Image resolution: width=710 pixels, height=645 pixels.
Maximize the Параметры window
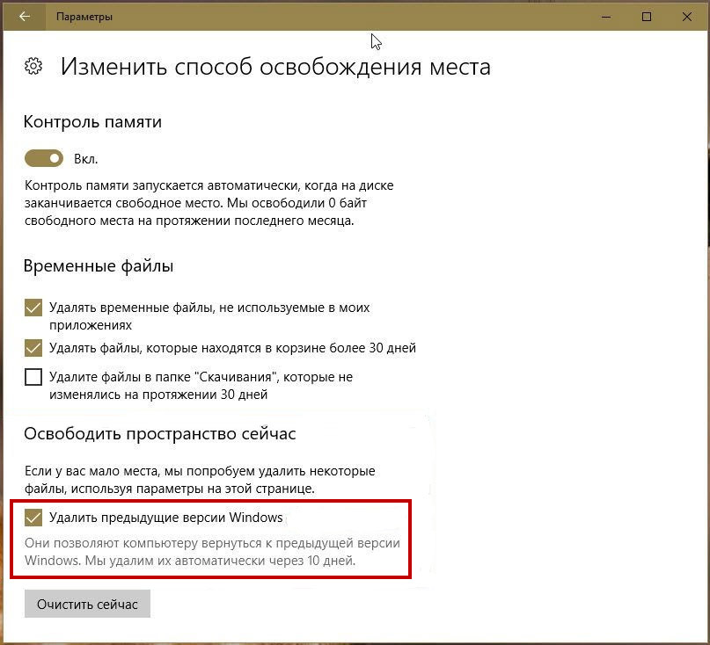click(x=647, y=17)
